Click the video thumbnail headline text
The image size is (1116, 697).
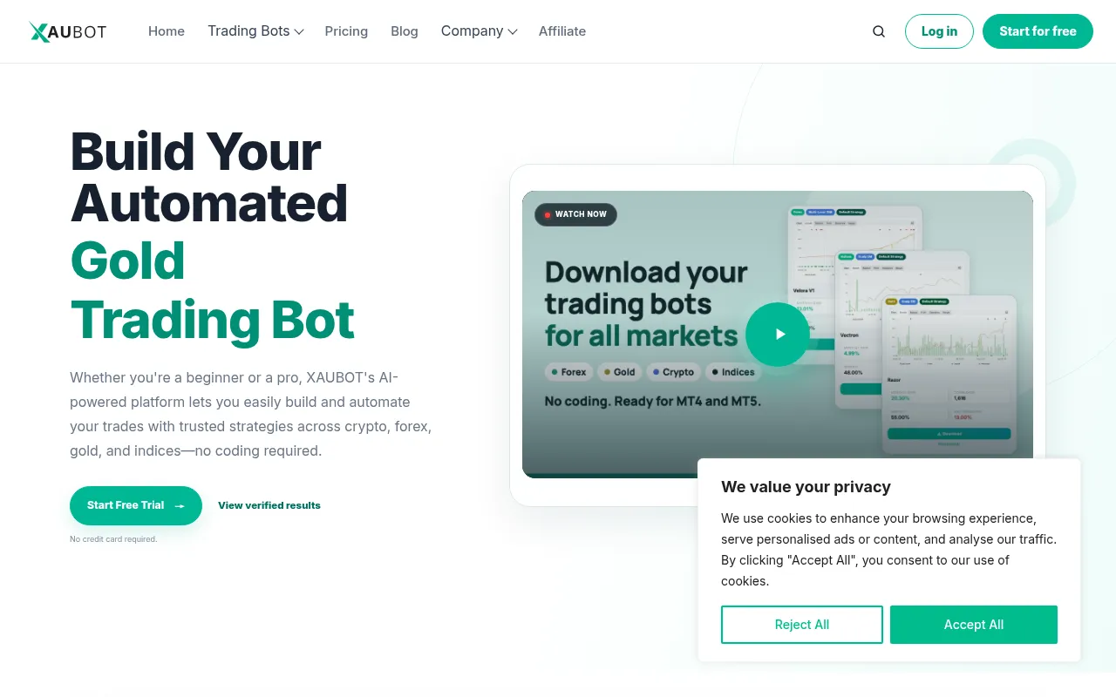pyautogui.click(x=646, y=304)
